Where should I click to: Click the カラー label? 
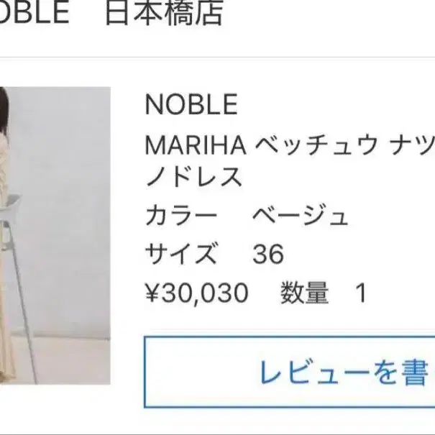(181, 216)
